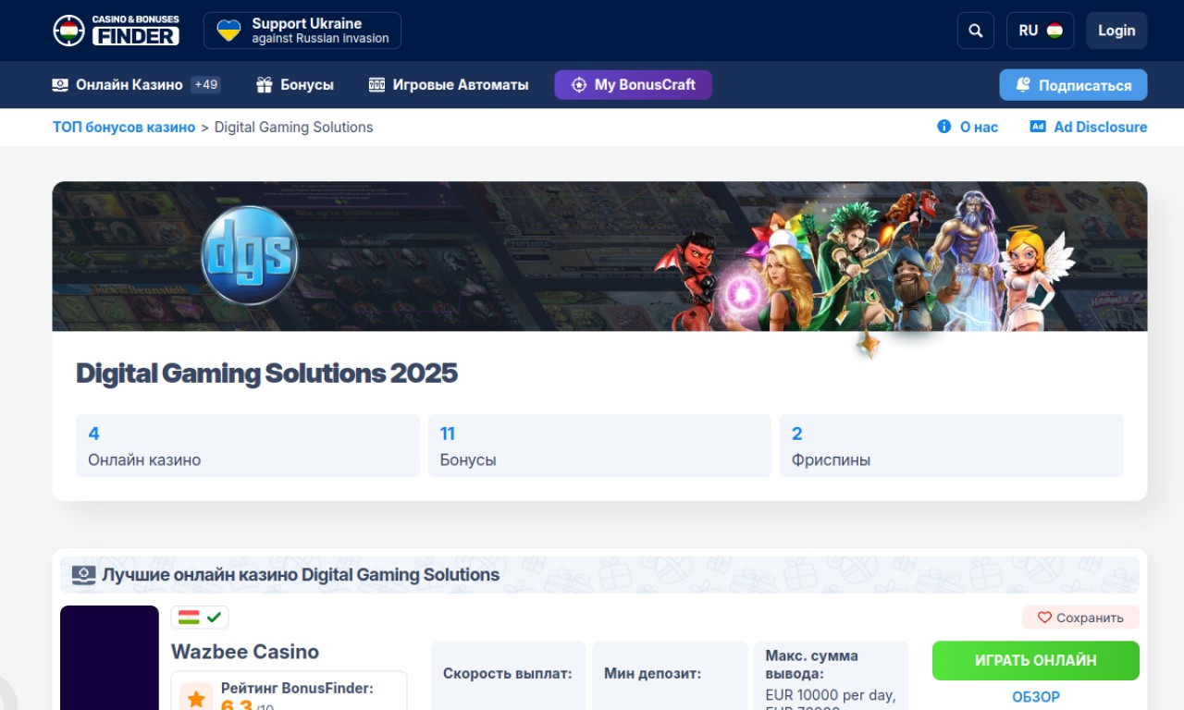This screenshot has width=1184, height=710.
Task: Select the 4 Онлайн казино stat card
Action: point(248,446)
